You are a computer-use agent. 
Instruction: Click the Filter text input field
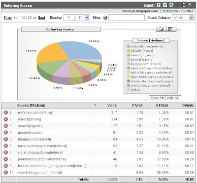tap(127, 18)
